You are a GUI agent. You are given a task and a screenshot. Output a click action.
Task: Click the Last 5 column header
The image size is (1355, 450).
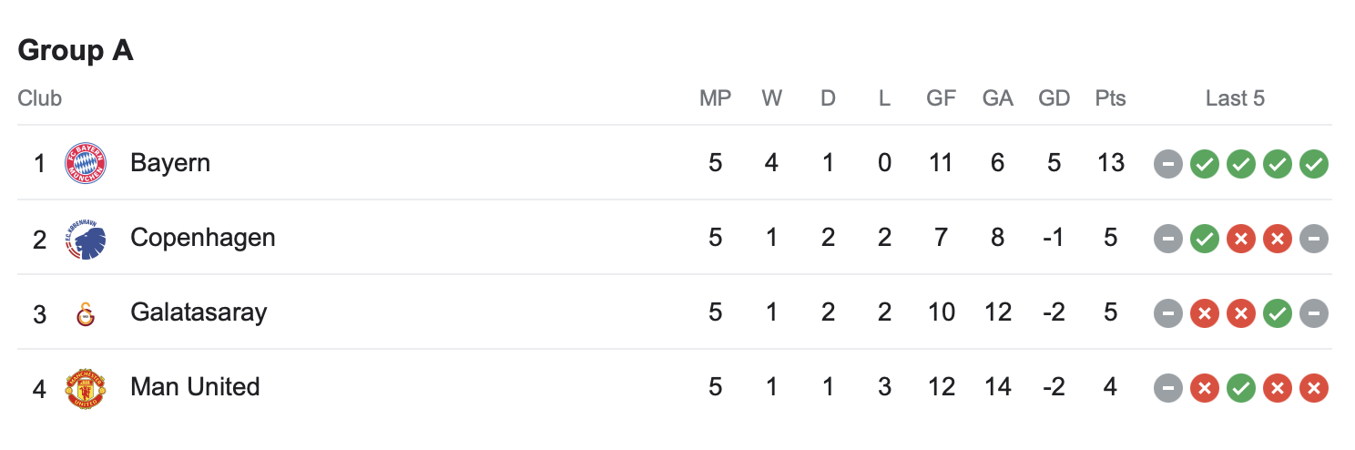click(1235, 98)
